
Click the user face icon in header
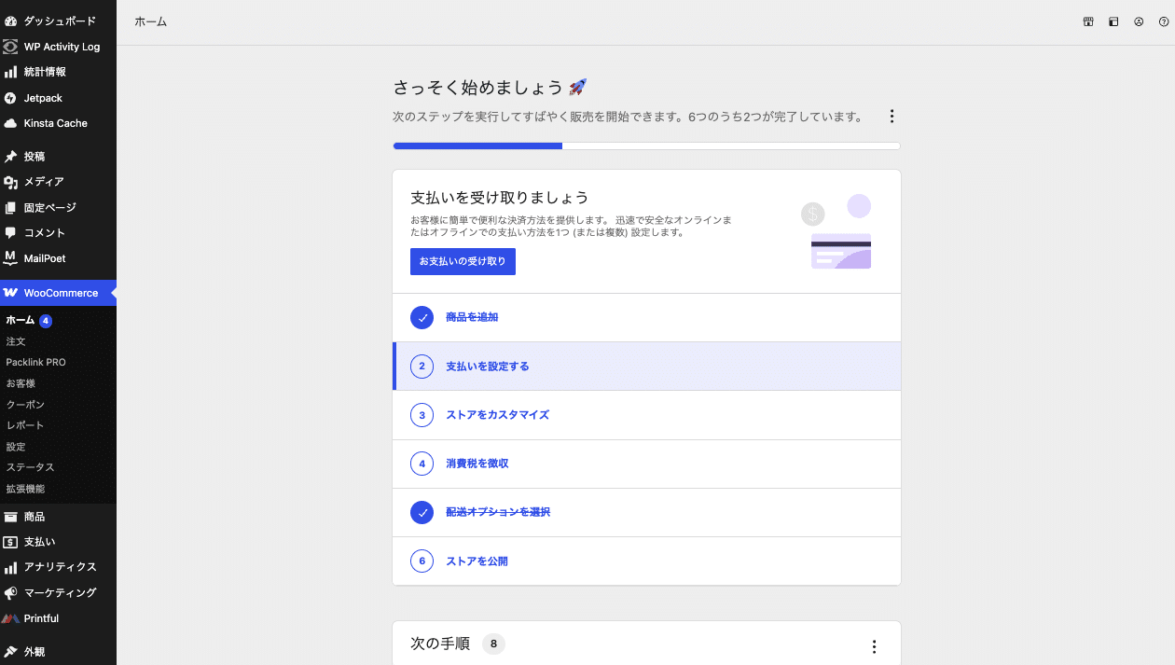coord(1139,21)
